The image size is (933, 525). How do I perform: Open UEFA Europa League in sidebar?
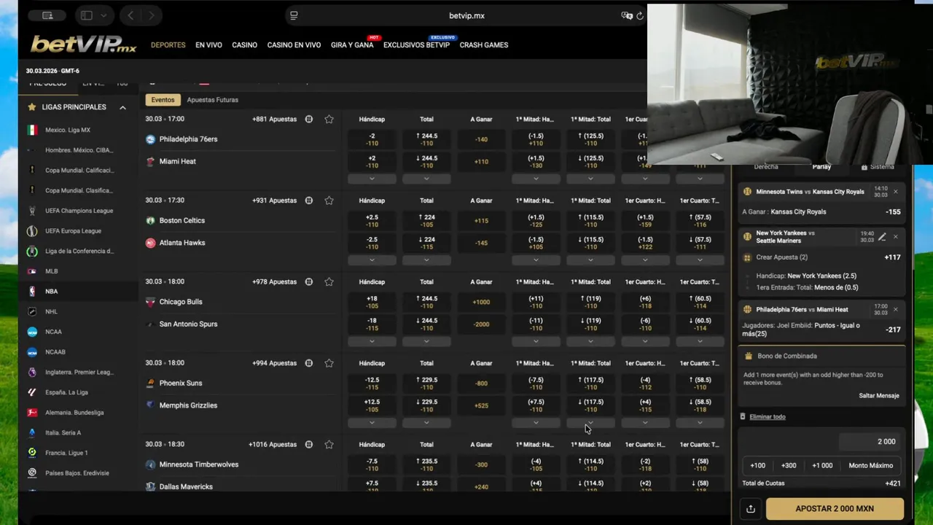[73, 231]
